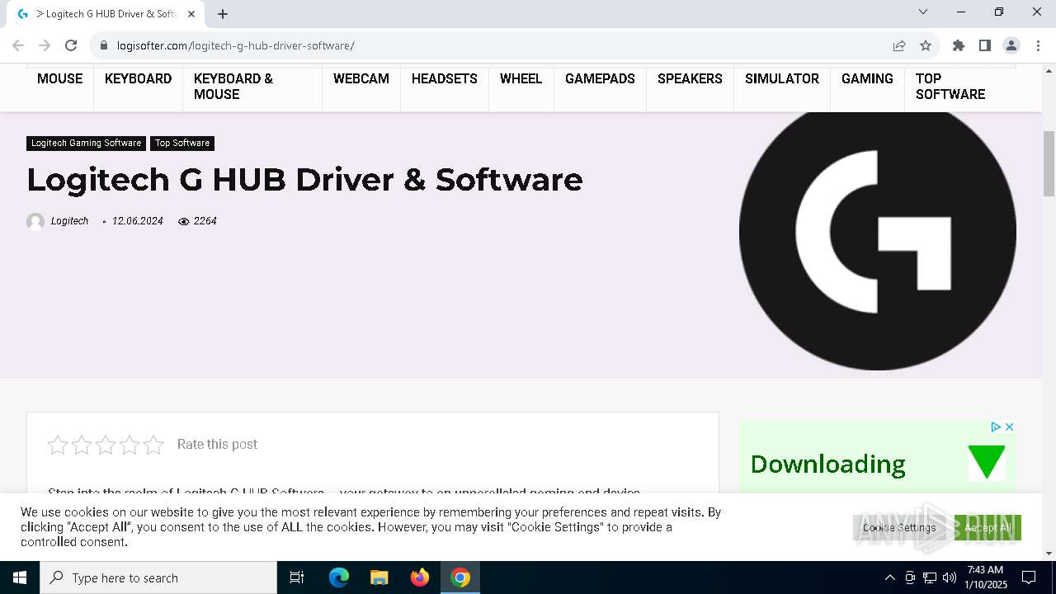Viewport: 1056px width, 594px height.
Task: Open the taskbar clock and calendar
Action: point(986,577)
